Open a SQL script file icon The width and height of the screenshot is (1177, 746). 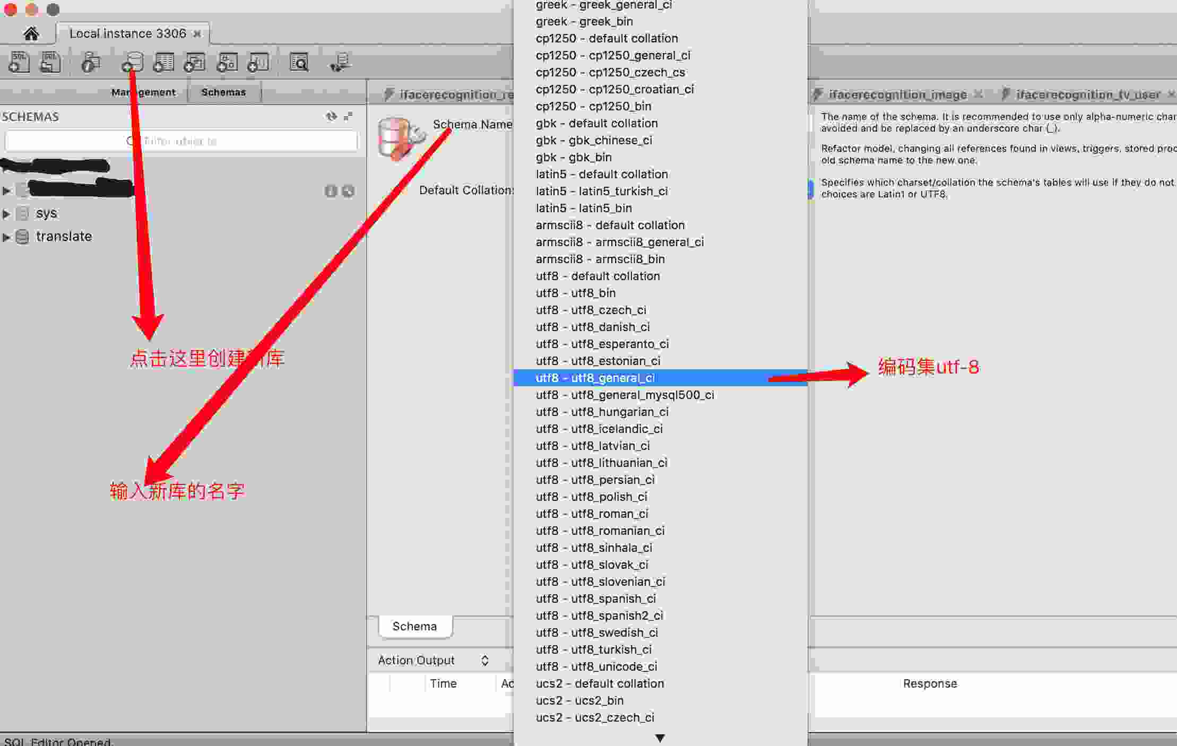coord(50,63)
